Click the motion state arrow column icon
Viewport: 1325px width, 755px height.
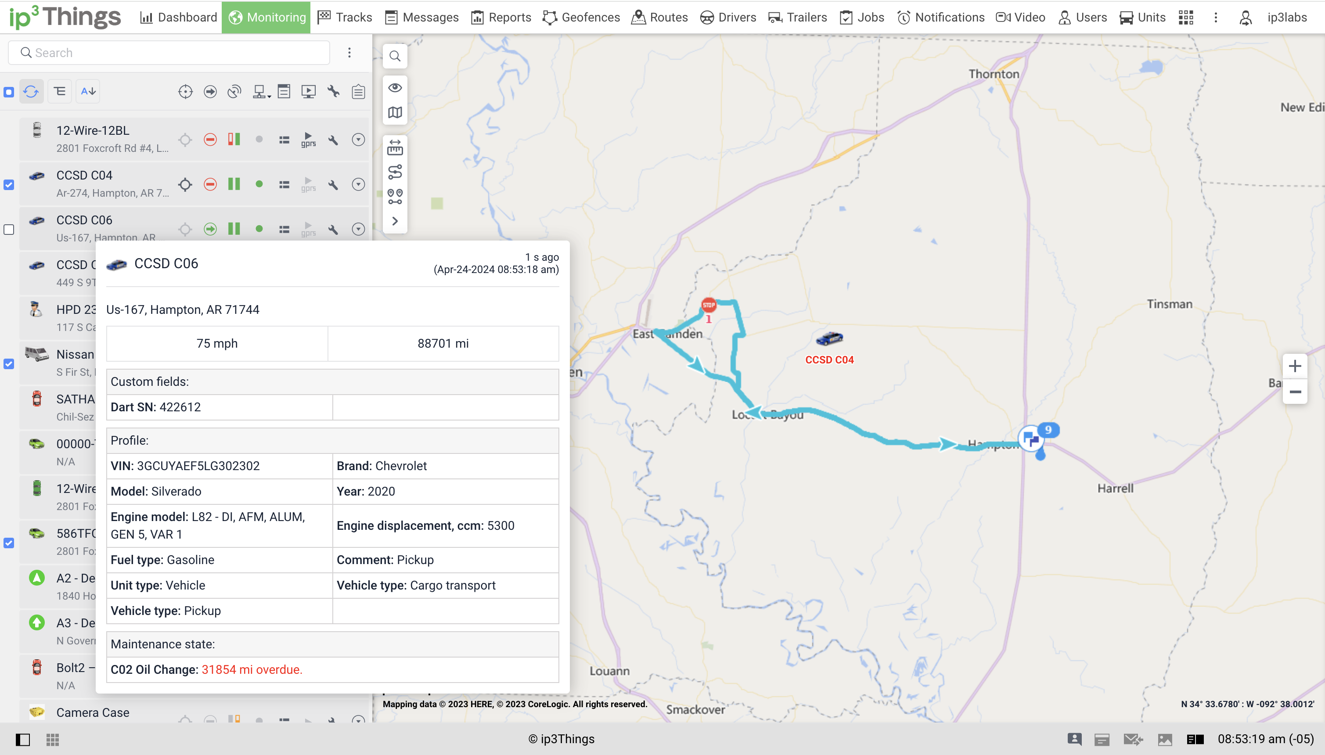pos(210,92)
